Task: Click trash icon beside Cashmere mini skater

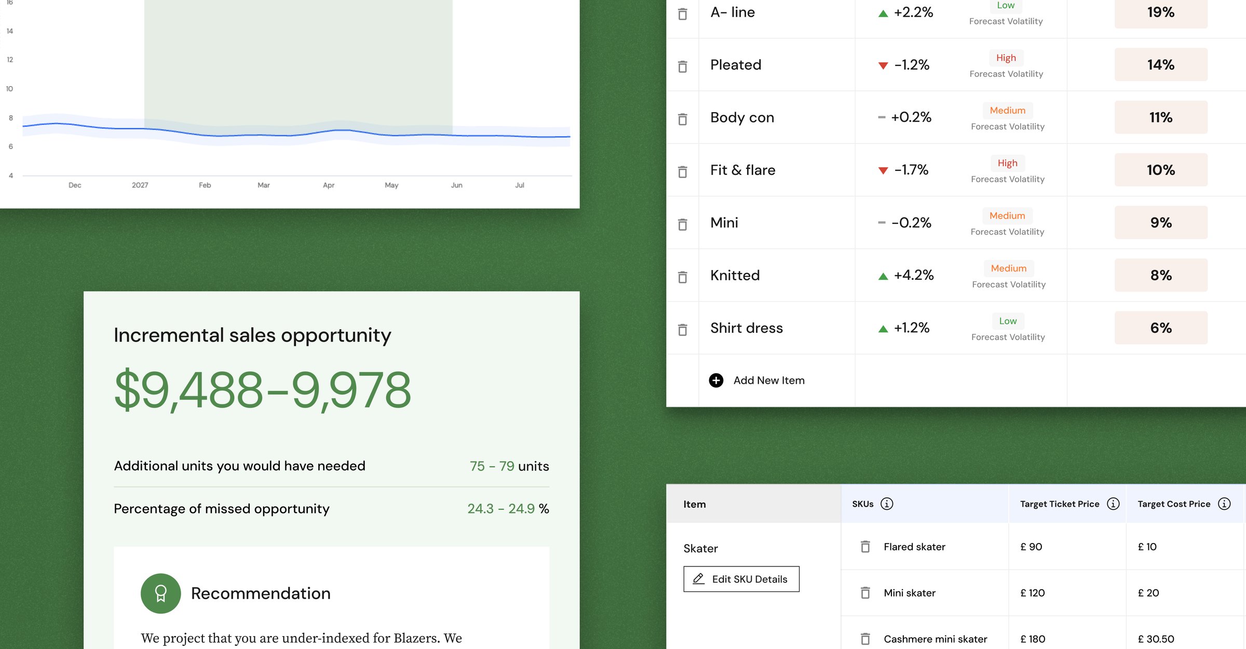Action: [x=865, y=639]
